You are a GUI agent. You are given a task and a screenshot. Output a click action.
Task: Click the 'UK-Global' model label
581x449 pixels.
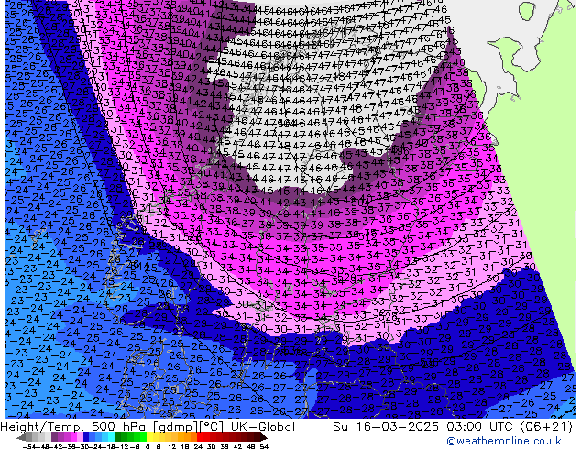tap(263, 427)
